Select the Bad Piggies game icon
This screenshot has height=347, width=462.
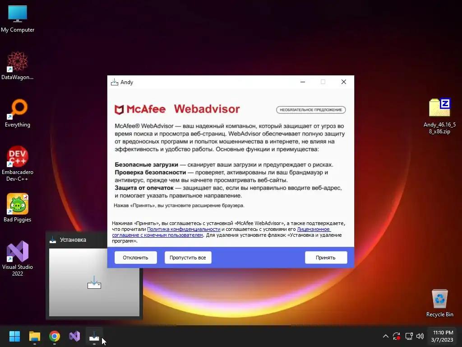[18, 208]
